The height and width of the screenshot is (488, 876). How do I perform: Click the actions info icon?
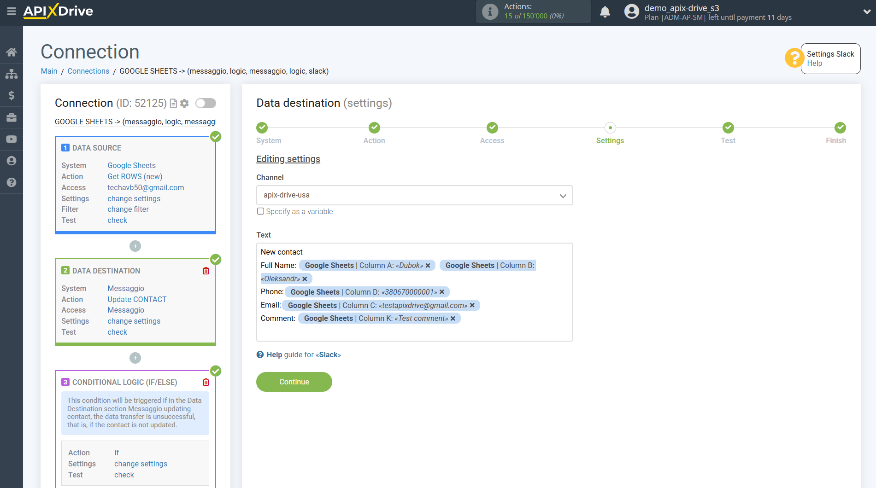(x=490, y=12)
